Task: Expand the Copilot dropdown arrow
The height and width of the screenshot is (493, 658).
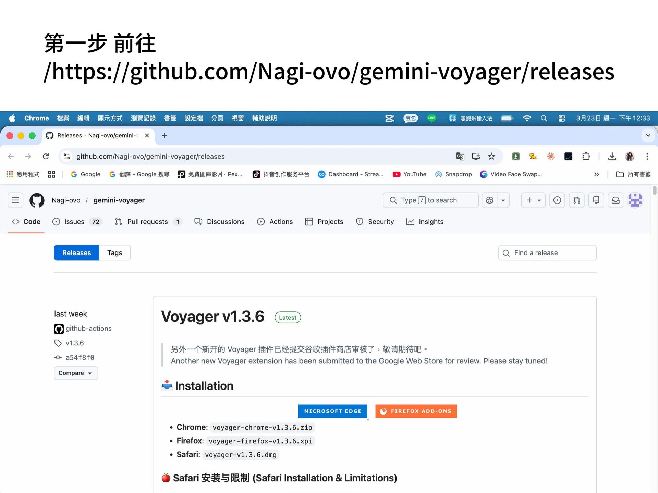Action: 503,200
